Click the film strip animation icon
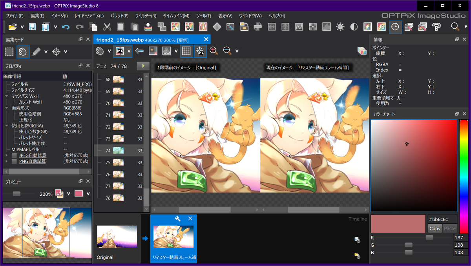The image size is (471, 266). pyautogui.click(x=367, y=27)
